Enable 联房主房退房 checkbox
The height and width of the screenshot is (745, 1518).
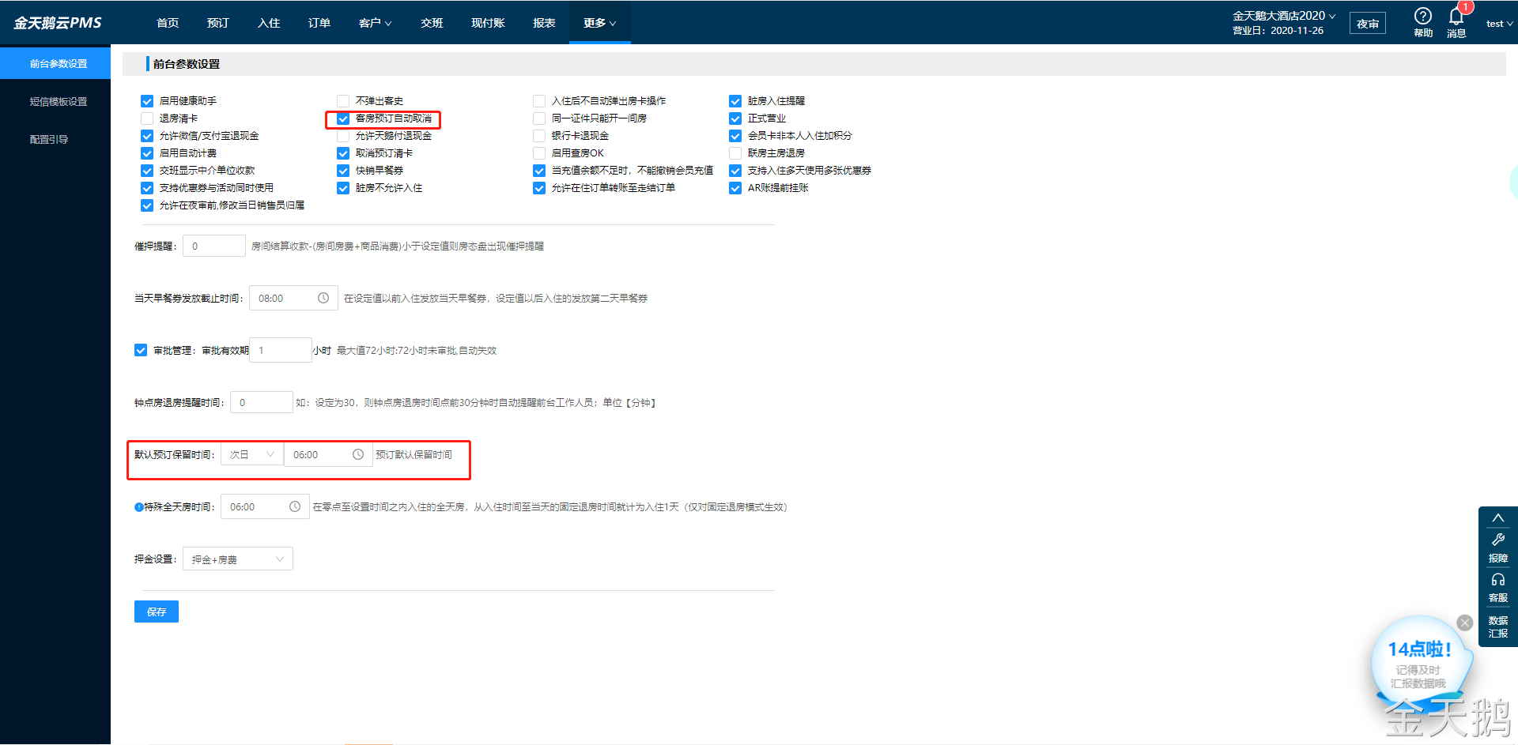(735, 153)
